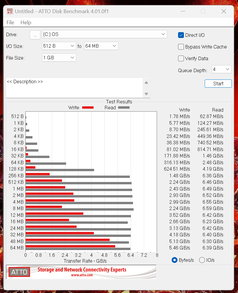The height and width of the screenshot is (293, 238).
Task: Click the description scroll up arrow
Action: point(146,83)
